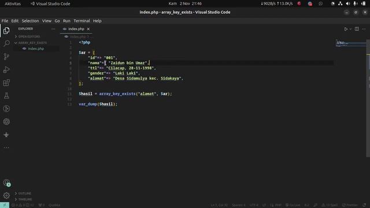
Task: Click the Explorer panel title
Action: [25, 29]
